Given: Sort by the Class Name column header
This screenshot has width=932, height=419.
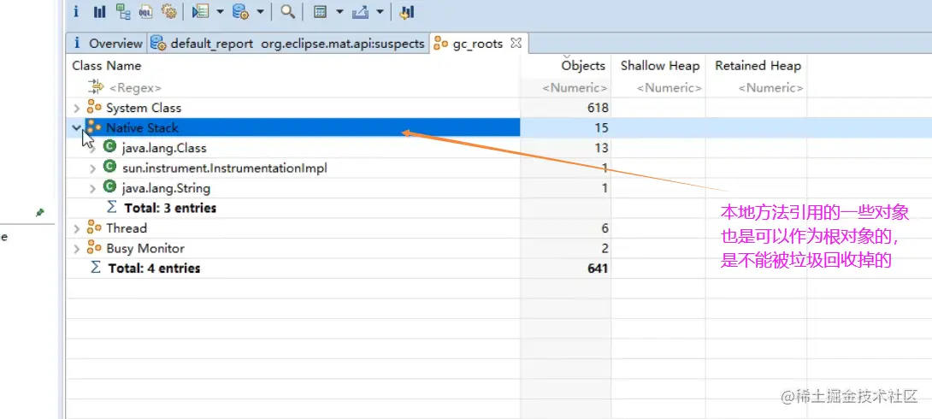Looking at the screenshot, I should point(107,65).
